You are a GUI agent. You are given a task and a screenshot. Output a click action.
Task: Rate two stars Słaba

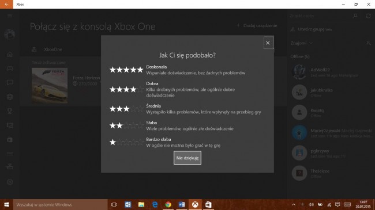126,125
